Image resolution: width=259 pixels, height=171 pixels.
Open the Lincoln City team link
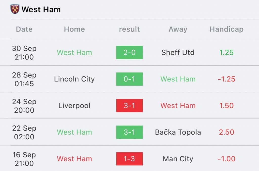pos(74,79)
